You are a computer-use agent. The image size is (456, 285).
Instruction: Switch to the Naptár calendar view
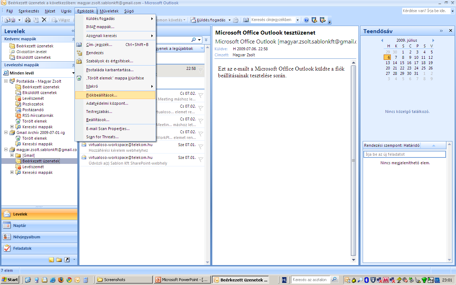39,226
